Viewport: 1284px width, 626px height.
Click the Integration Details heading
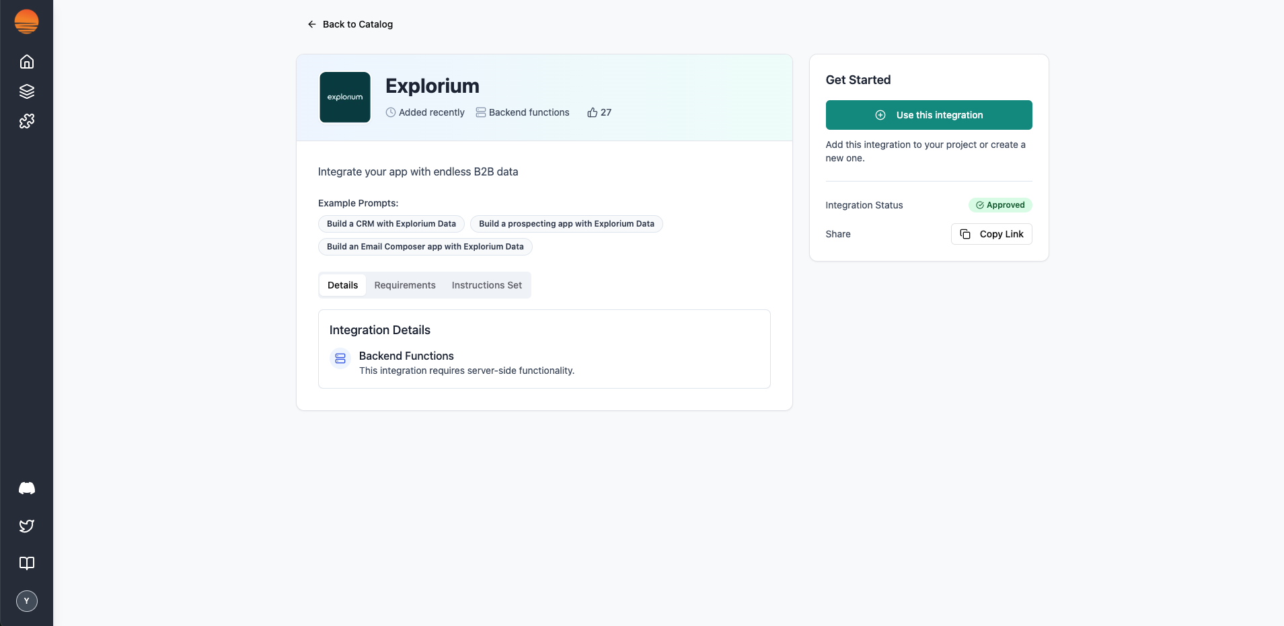(380, 330)
